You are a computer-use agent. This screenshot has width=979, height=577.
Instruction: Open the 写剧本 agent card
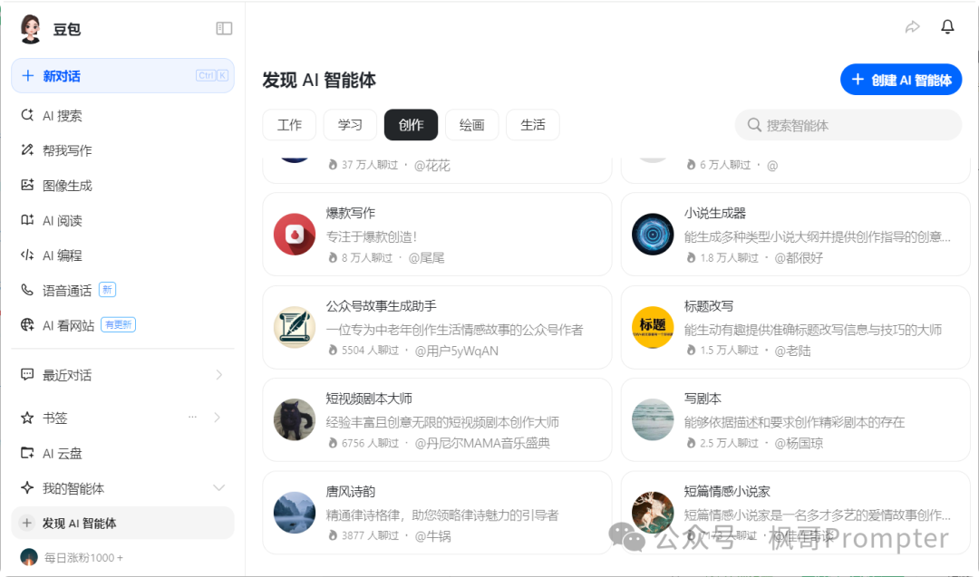pos(795,419)
